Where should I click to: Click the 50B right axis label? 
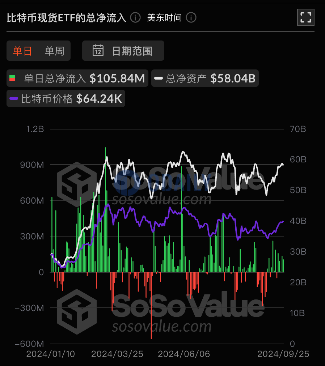pos(298,190)
